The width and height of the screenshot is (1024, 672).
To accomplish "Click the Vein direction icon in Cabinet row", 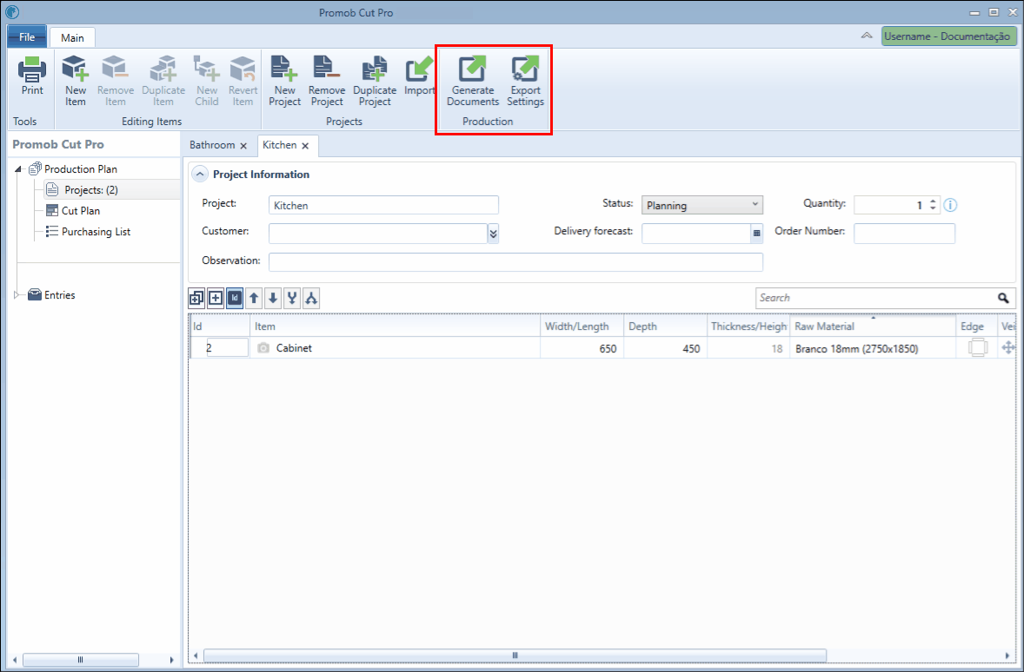I will pyautogui.click(x=1008, y=348).
